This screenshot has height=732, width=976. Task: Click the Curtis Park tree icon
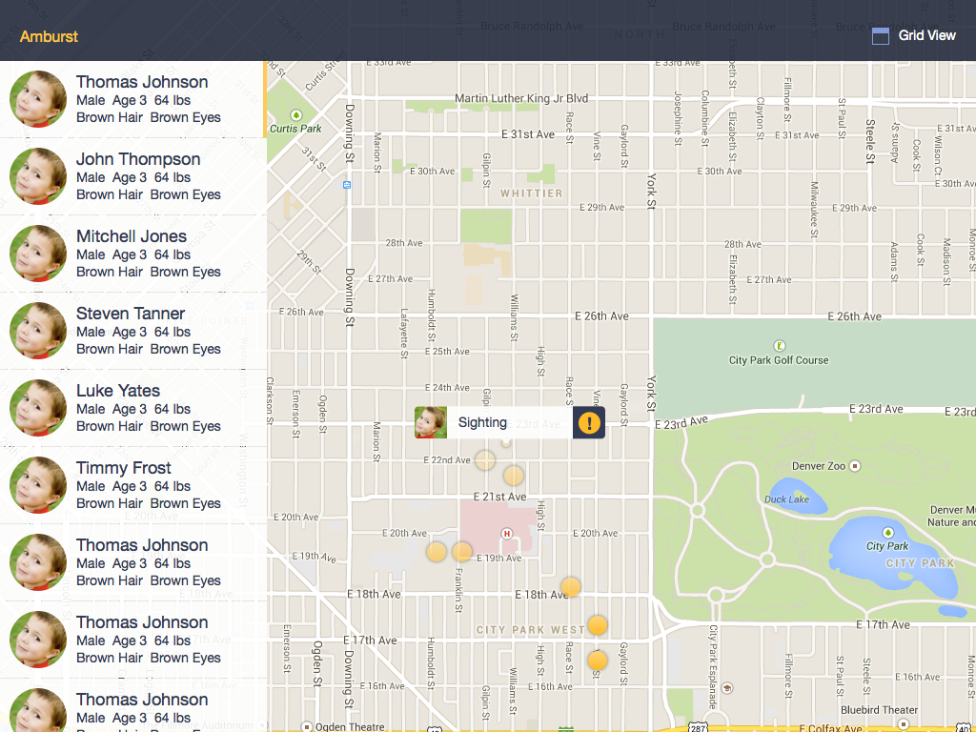coord(296,115)
